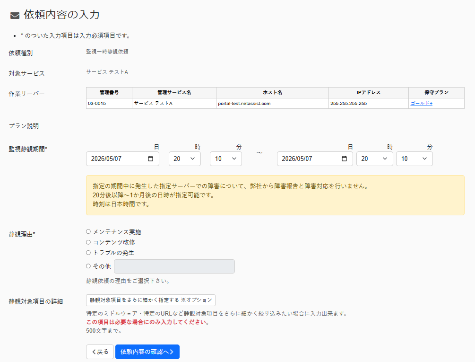Expand the end hour dropdown
475x362 pixels.
374,159
